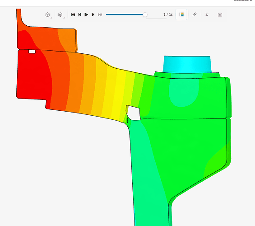
Task: Click the timeline slider handle
Action: pyautogui.click(x=145, y=14)
